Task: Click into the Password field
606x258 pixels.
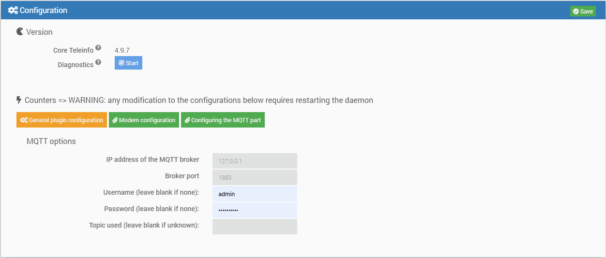Action: click(255, 210)
